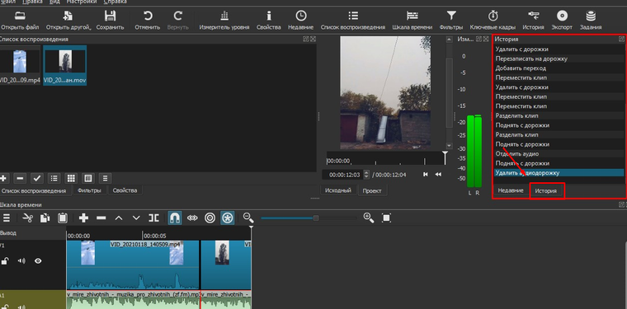Viewport: 627px width, 309px height.
Task: Open the Вид menu
Action: tap(54, 2)
